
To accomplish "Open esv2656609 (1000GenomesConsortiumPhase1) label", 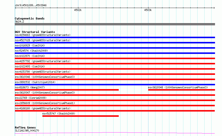I will [x=45, y=103].
